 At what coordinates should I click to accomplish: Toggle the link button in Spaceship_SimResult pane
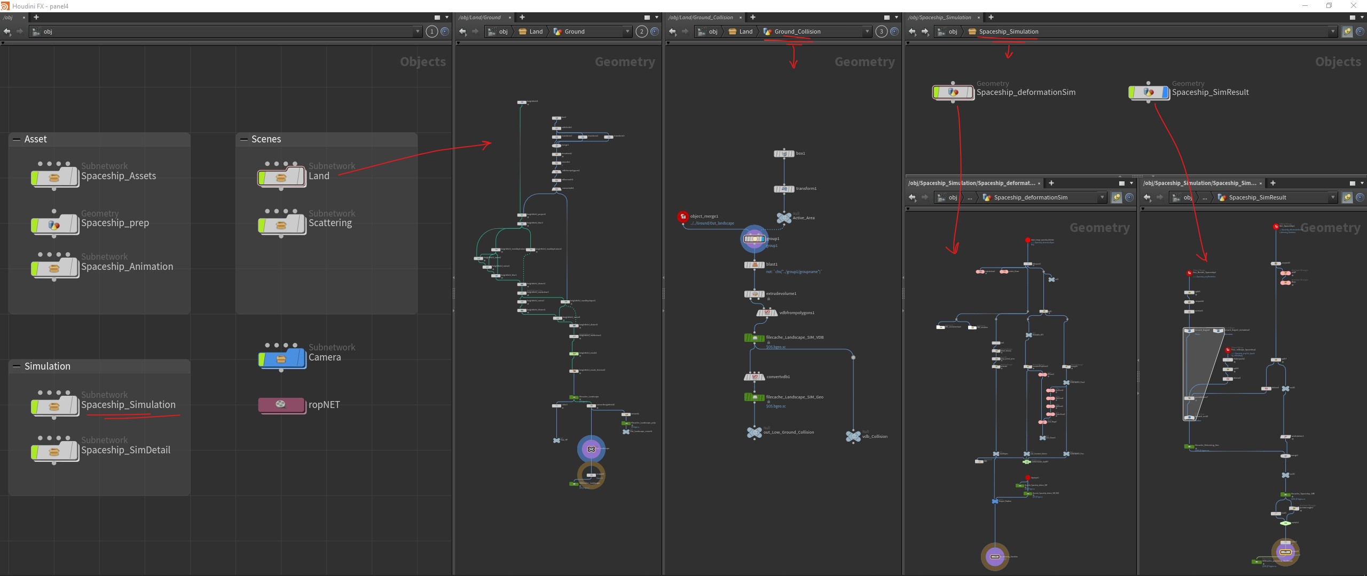[1347, 197]
